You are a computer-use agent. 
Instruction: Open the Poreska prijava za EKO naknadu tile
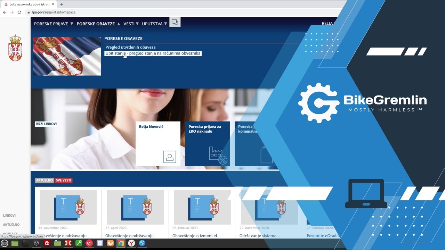click(x=208, y=144)
